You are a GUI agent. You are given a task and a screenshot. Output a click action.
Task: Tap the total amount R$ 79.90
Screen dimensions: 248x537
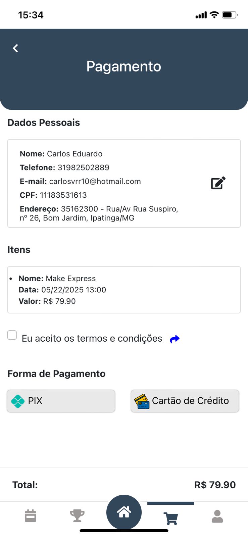[215, 485]
